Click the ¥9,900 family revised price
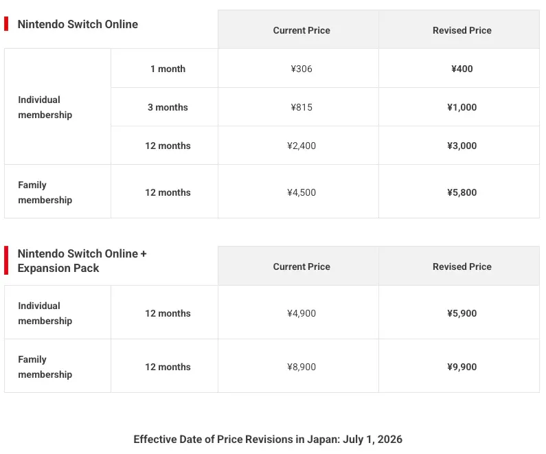Image resolution: width=546 pixels, height=454 pixels. 462,367
